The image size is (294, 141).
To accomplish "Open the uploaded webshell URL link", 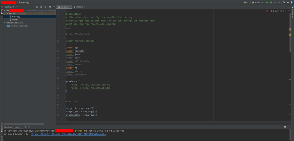I will coord(69,134).
